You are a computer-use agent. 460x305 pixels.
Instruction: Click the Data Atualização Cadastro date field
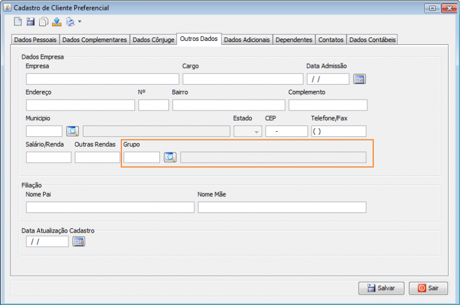coord(47,242)
